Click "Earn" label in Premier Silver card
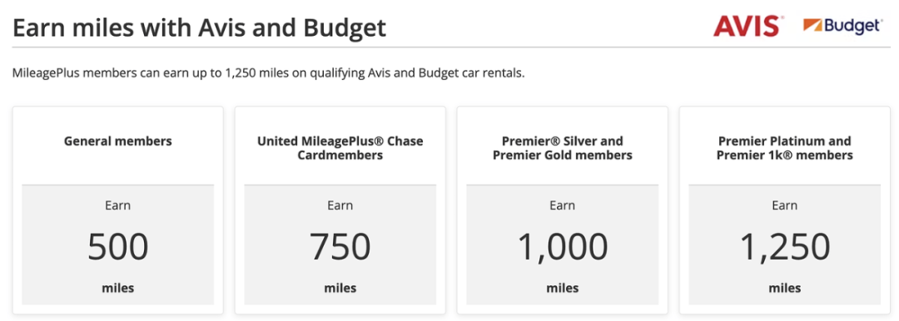This screenshot has width=899, height=321. point(563,205)
